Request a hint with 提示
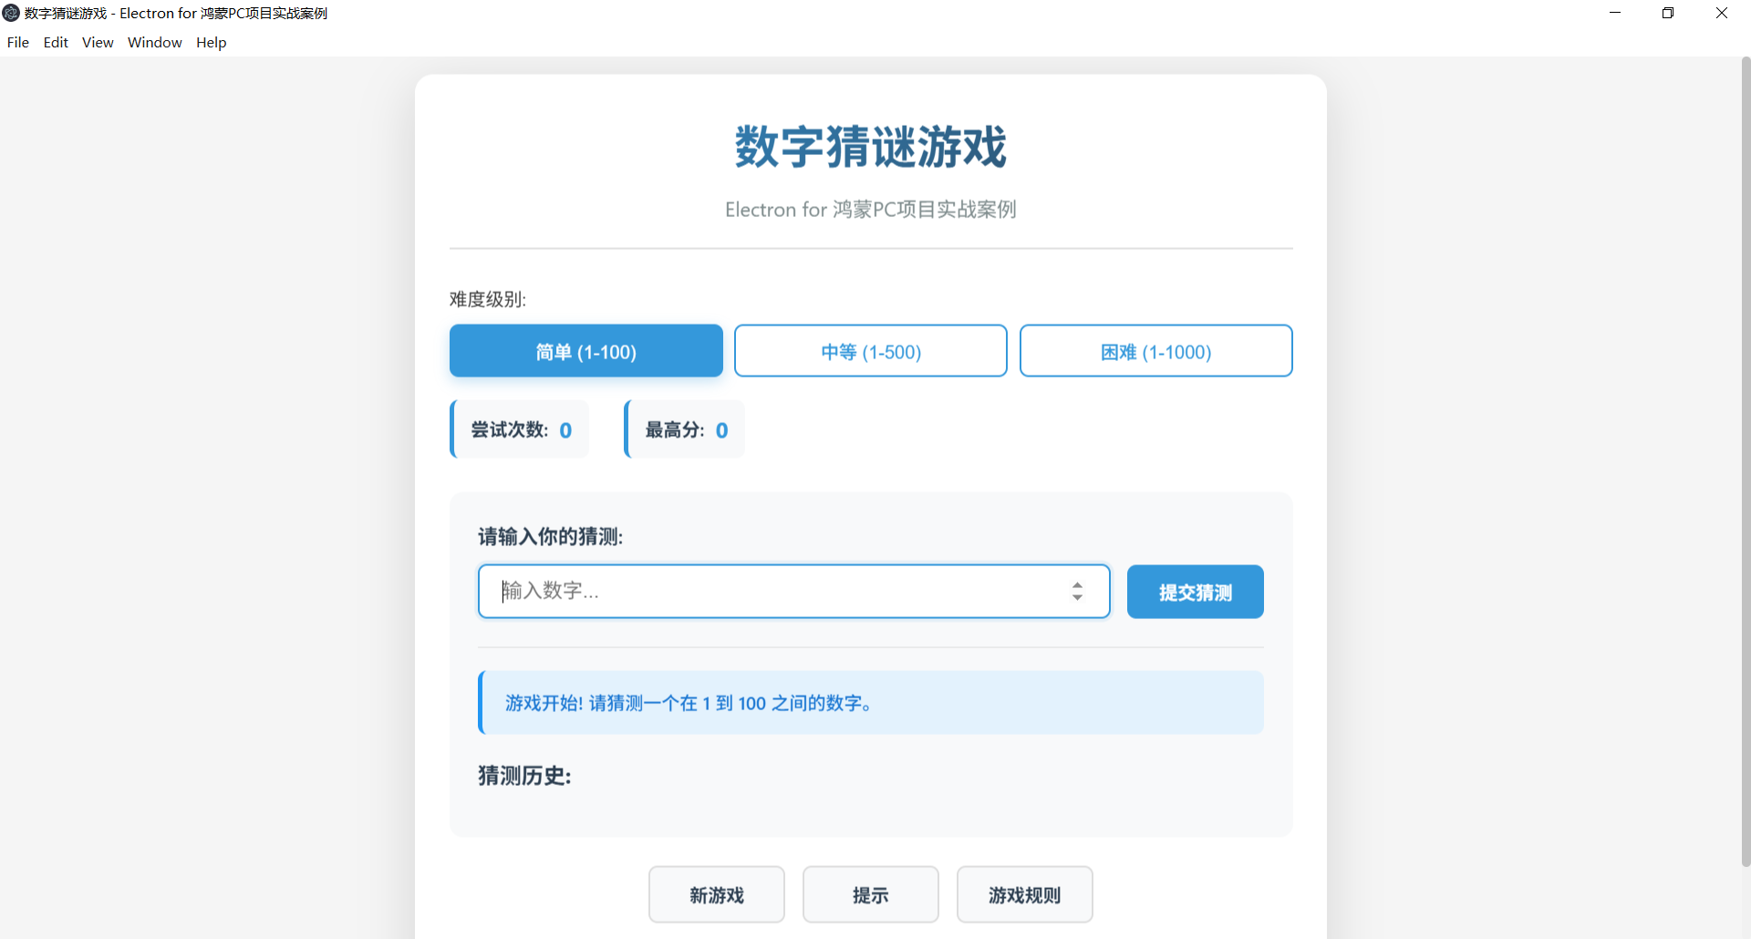This screenshot has width=1751, height=939. tap(870, 894)
